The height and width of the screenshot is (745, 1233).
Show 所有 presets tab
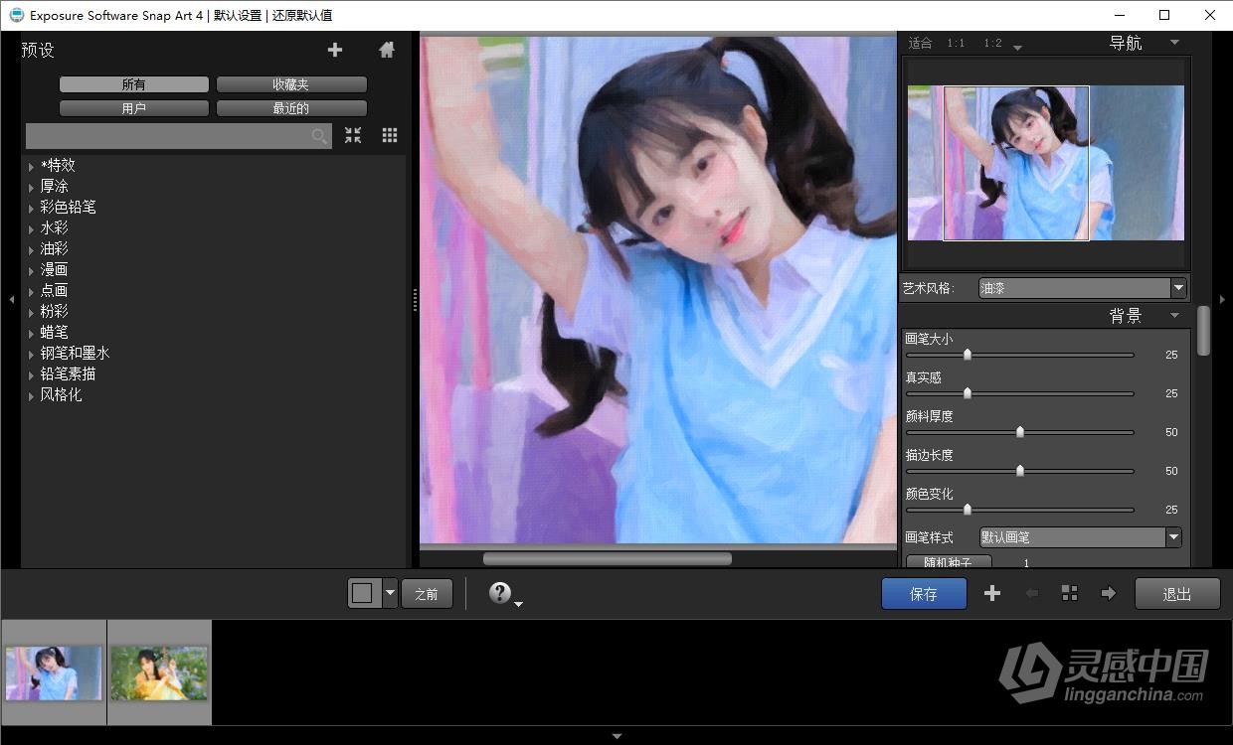coord(134,85)
